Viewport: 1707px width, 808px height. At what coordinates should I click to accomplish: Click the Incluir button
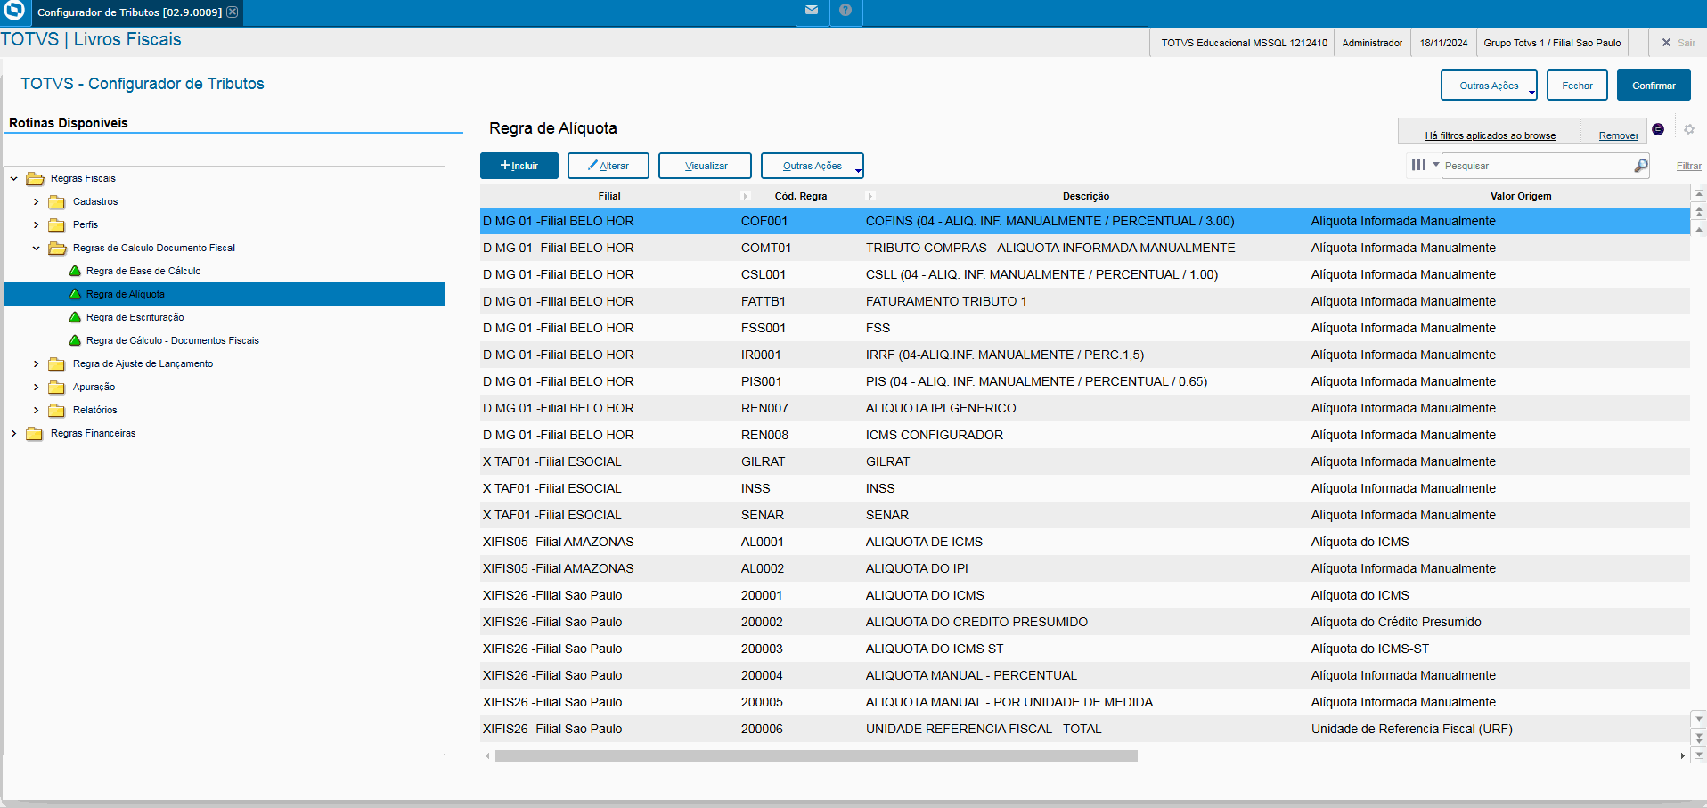tap(519, 166)
